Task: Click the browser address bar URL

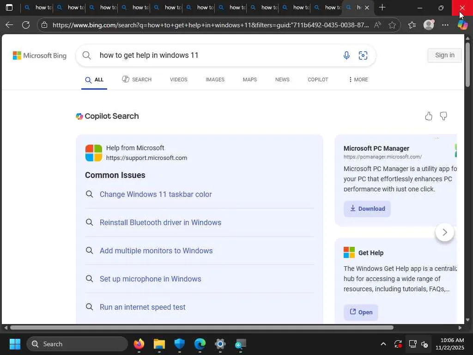Action: (211, 25)
